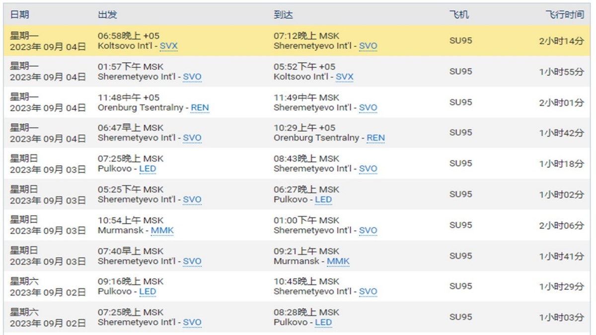Screen dimensions: 596x335
Task: Click the 日期 column header
Action: coord(19,15)
